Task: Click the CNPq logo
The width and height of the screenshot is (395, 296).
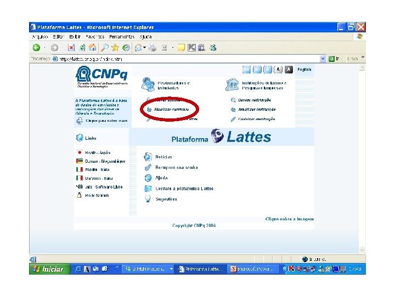Action: 102,77
